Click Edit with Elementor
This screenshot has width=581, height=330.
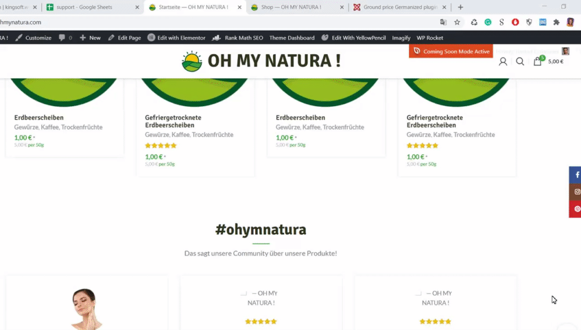[x=177, y=38]
